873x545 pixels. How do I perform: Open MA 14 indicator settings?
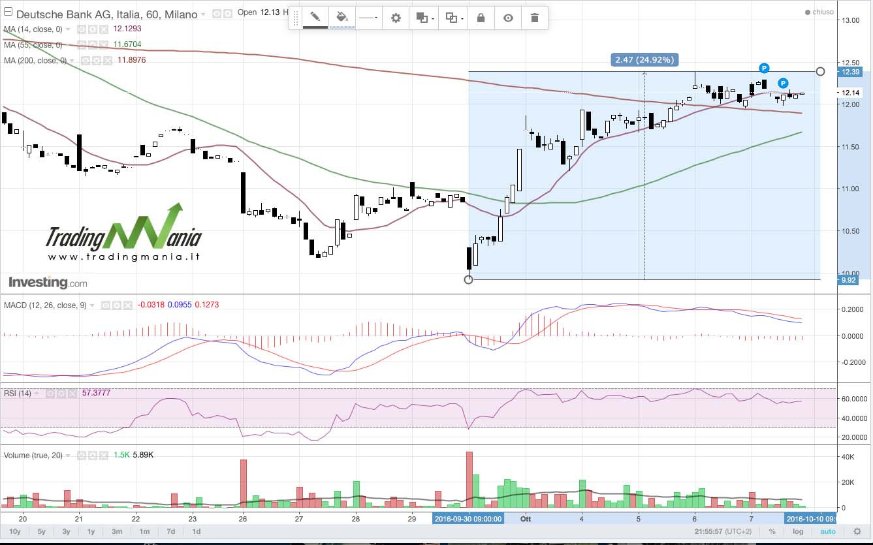click(x=93, y=29)
